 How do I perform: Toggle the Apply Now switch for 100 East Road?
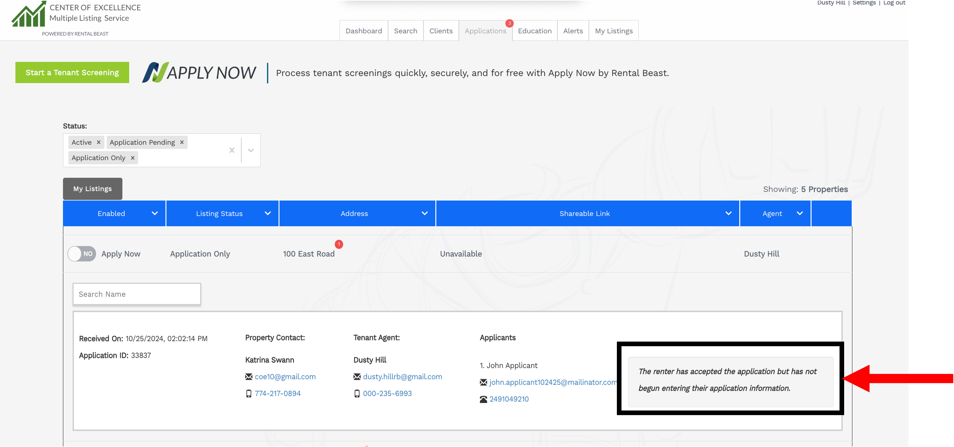coord(82,253)
